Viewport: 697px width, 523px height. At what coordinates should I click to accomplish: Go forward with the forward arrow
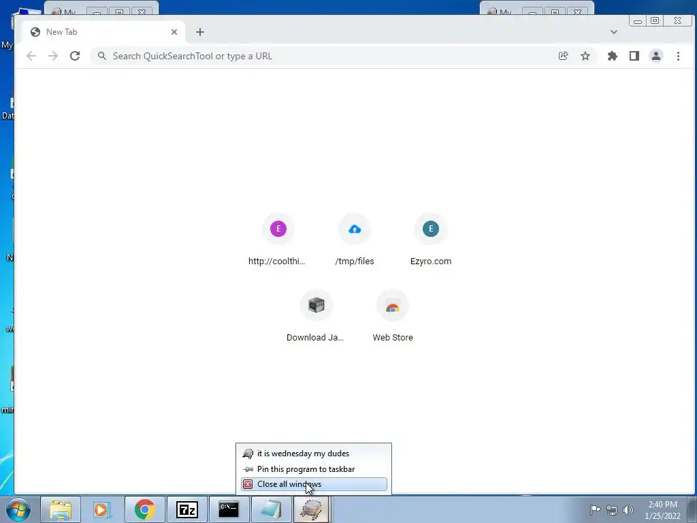click(x=53, y=56)
